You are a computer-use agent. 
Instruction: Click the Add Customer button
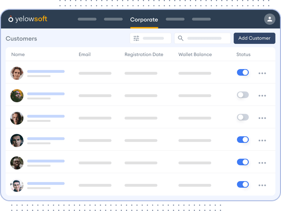pos(254,38)
